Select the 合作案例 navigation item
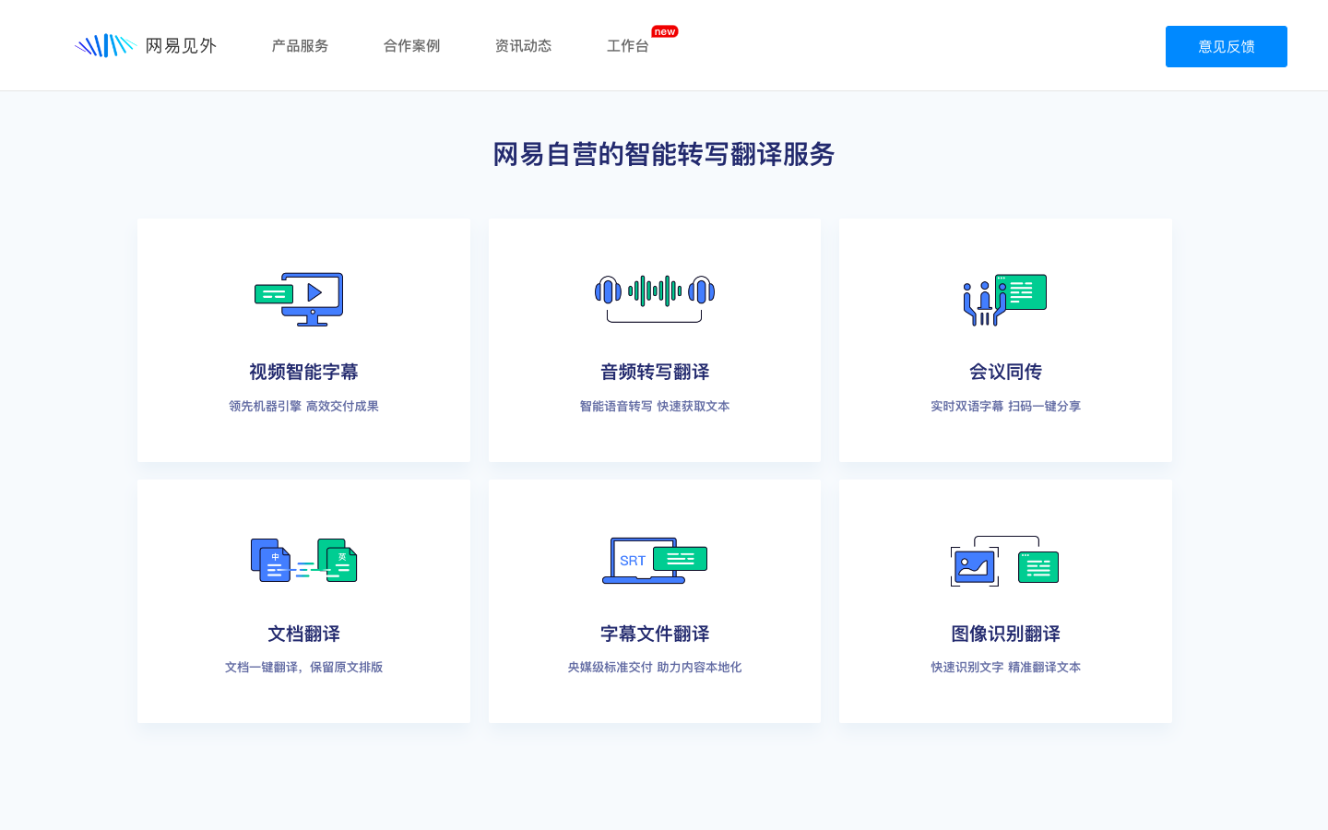 [410, 46]
